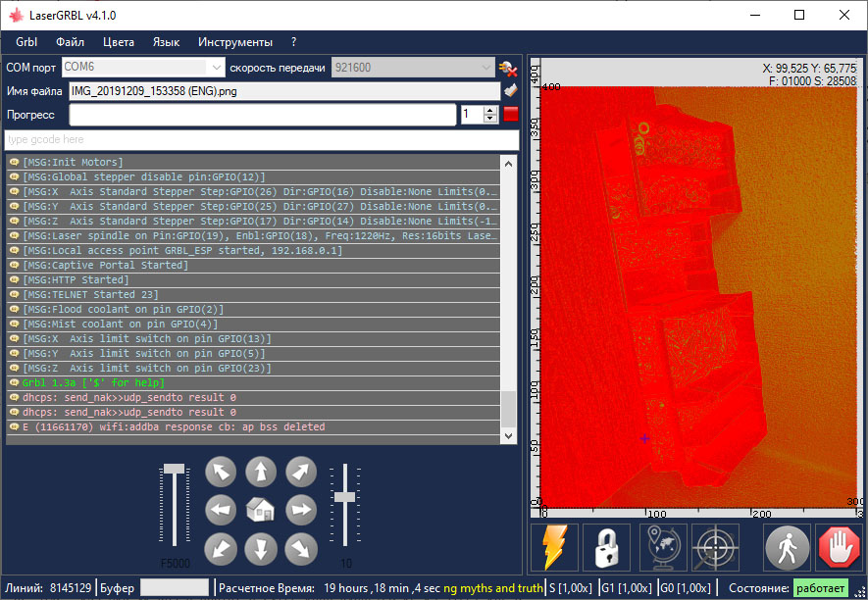Click the disconnect plug icon
The image size is (868, 600).
(508, 68)
